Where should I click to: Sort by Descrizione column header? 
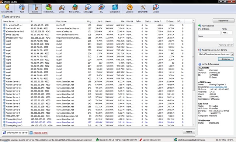pos(70,21)
